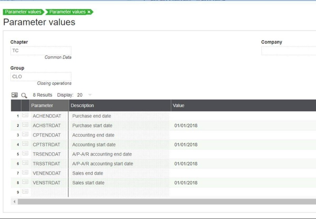The image size is (316, 219).
Task: Click the Chapter field containing TC
Action: 41,51
